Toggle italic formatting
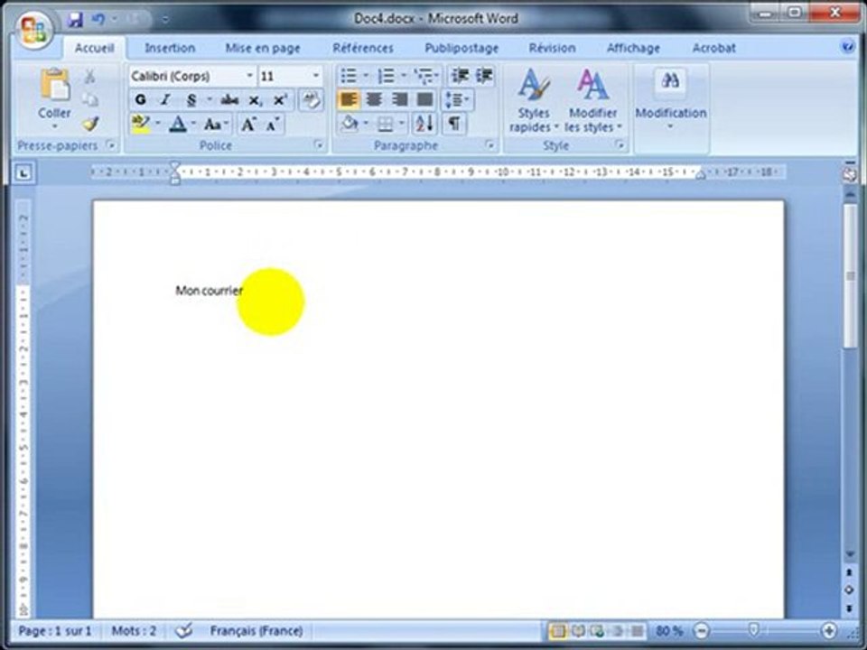Viewport: 867px width, 650px height. click(x=164, y=100)
